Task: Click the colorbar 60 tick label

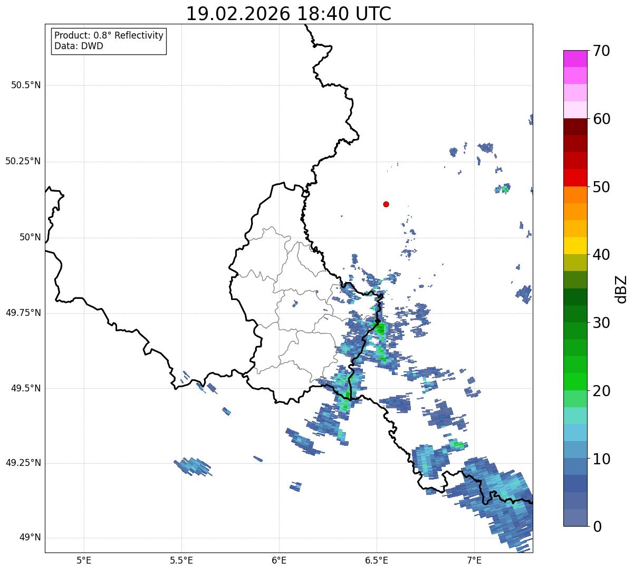Action: coord(601,119)
